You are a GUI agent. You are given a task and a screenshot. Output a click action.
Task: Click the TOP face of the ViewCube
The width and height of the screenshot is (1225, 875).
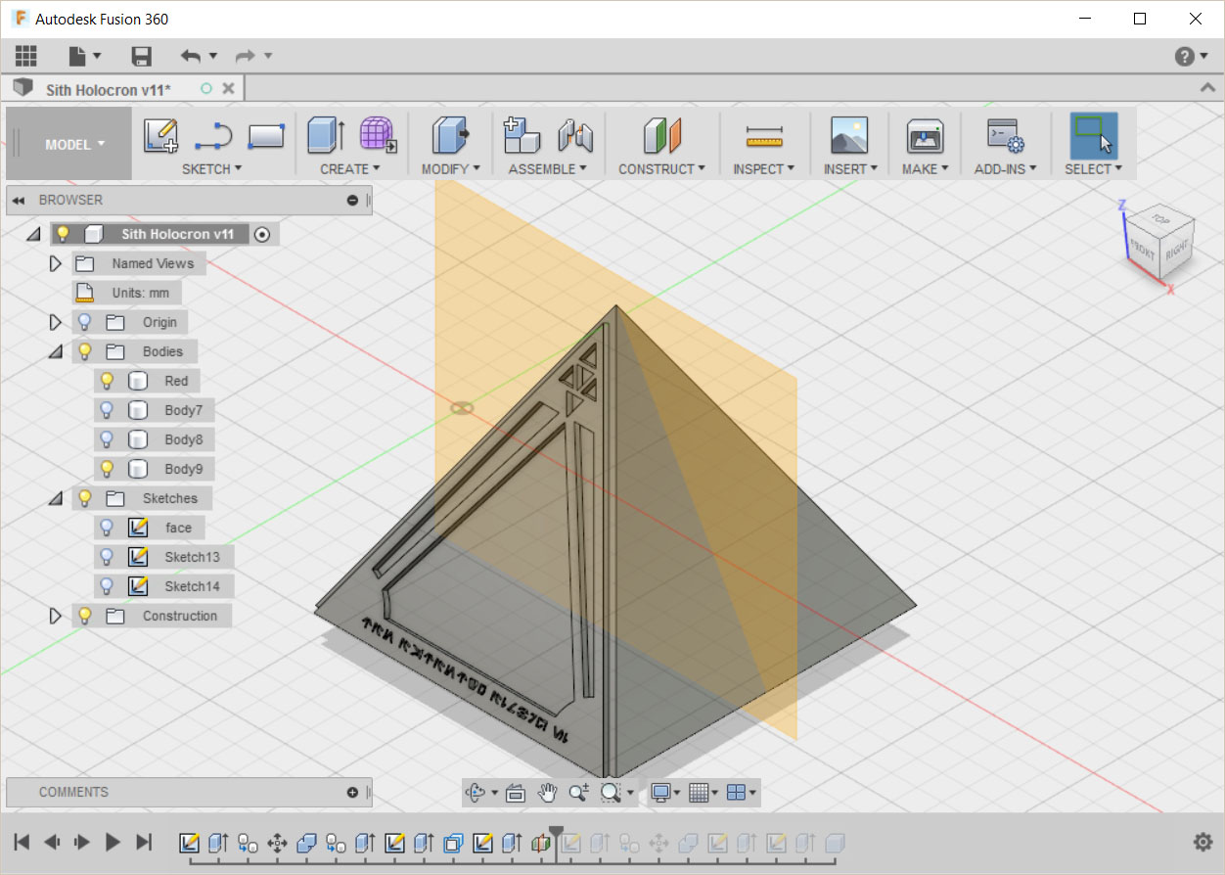coord(1160,218)
